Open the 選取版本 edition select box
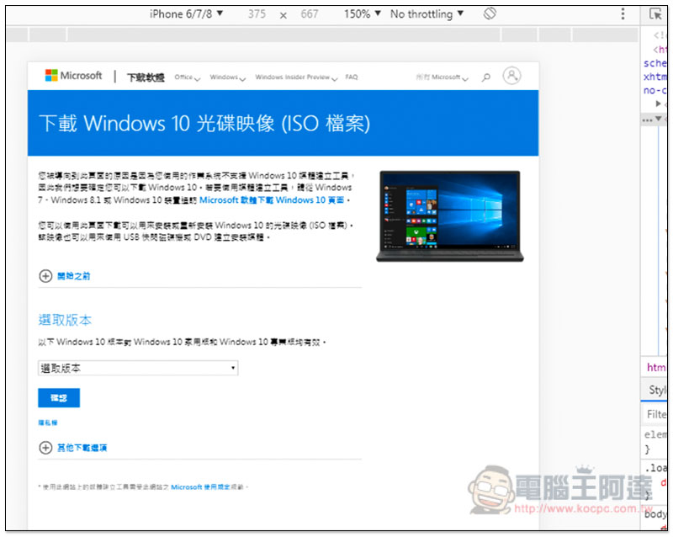The image size is (673, 537). point(138,368)
